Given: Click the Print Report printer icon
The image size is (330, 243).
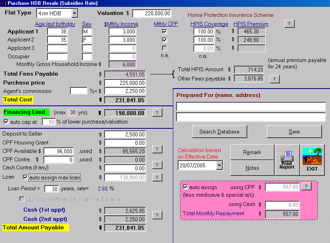Looking at the screenshot, I should click(287, 160).
